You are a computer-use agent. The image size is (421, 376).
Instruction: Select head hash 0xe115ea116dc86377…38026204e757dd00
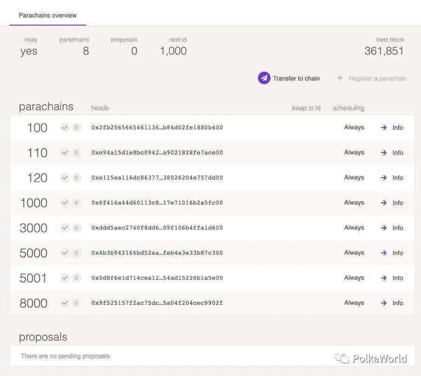tap(157, 178)
